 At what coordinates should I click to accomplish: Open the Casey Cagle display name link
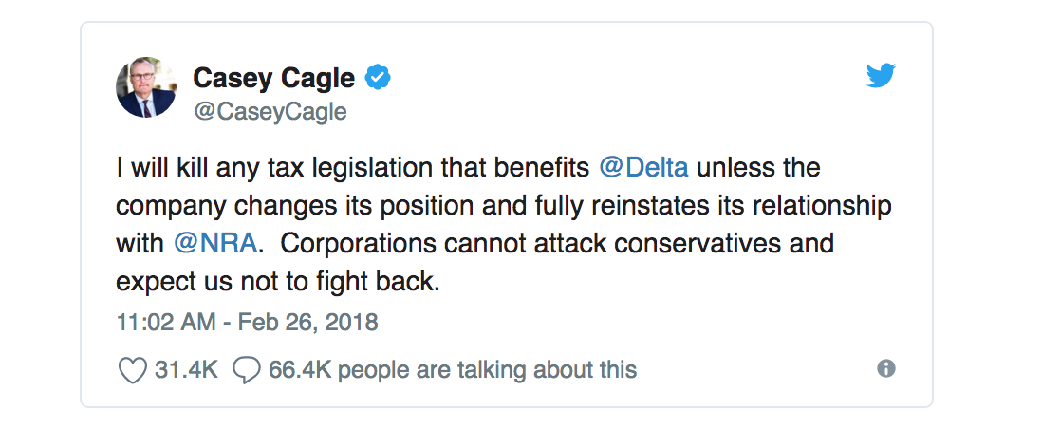click(274, 78)
